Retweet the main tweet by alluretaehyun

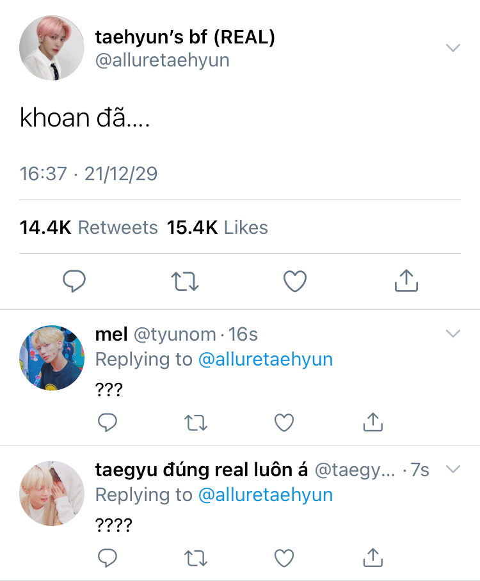coord(185,281)
